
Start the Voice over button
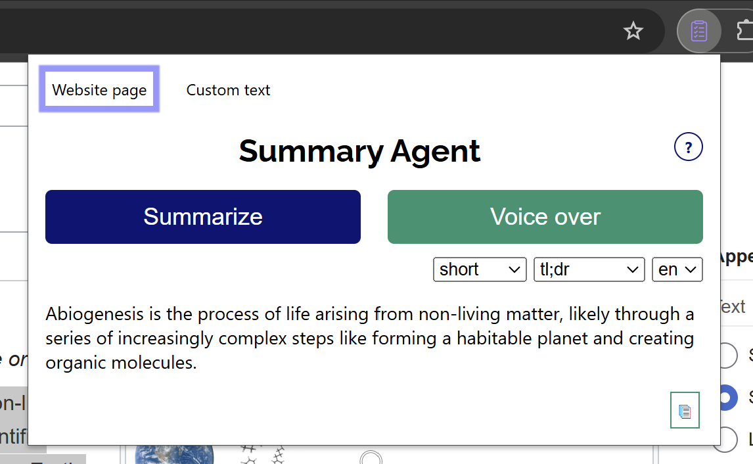click(545, 217)
